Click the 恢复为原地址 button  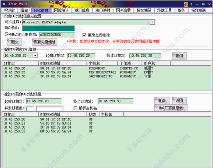point(45,42)
